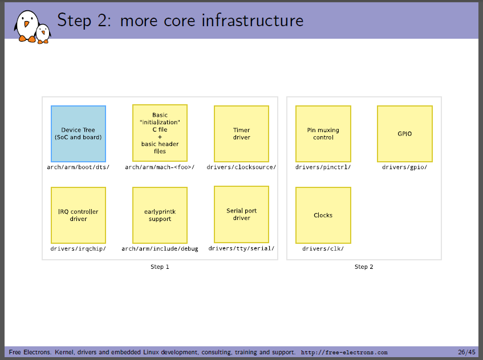483x360 pixels.
Task: Select the earlyprintk support box
Action: point(160,215)
